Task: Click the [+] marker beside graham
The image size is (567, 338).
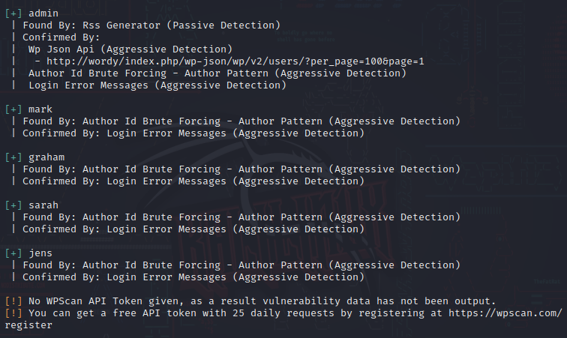Action: (13, 157)
